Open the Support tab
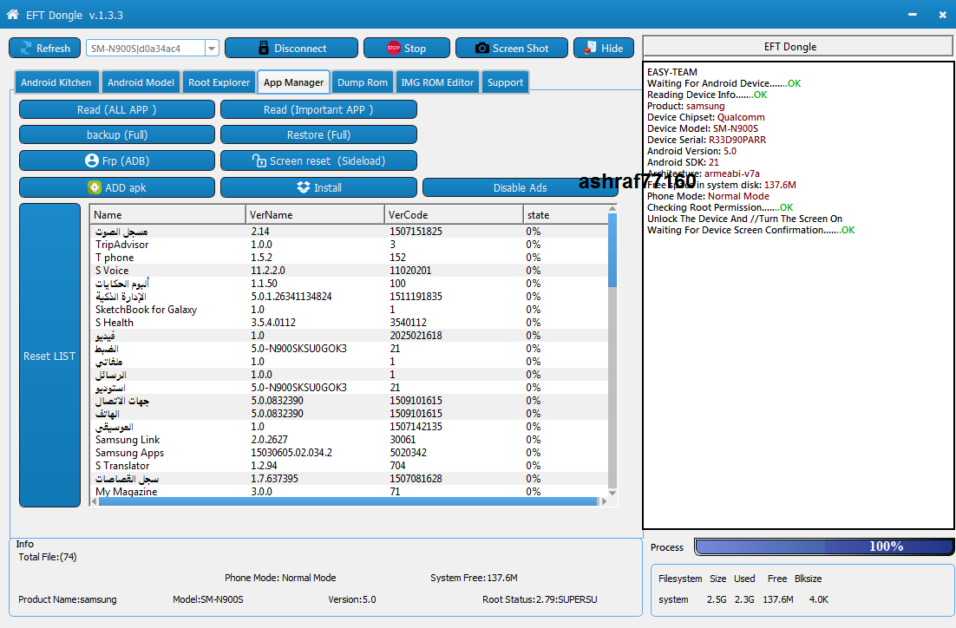The height and width of the screenshot is (628, 956). pos(505,82)
